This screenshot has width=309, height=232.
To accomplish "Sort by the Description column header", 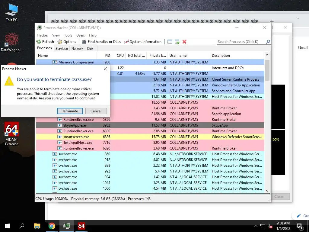I will 237,56.
